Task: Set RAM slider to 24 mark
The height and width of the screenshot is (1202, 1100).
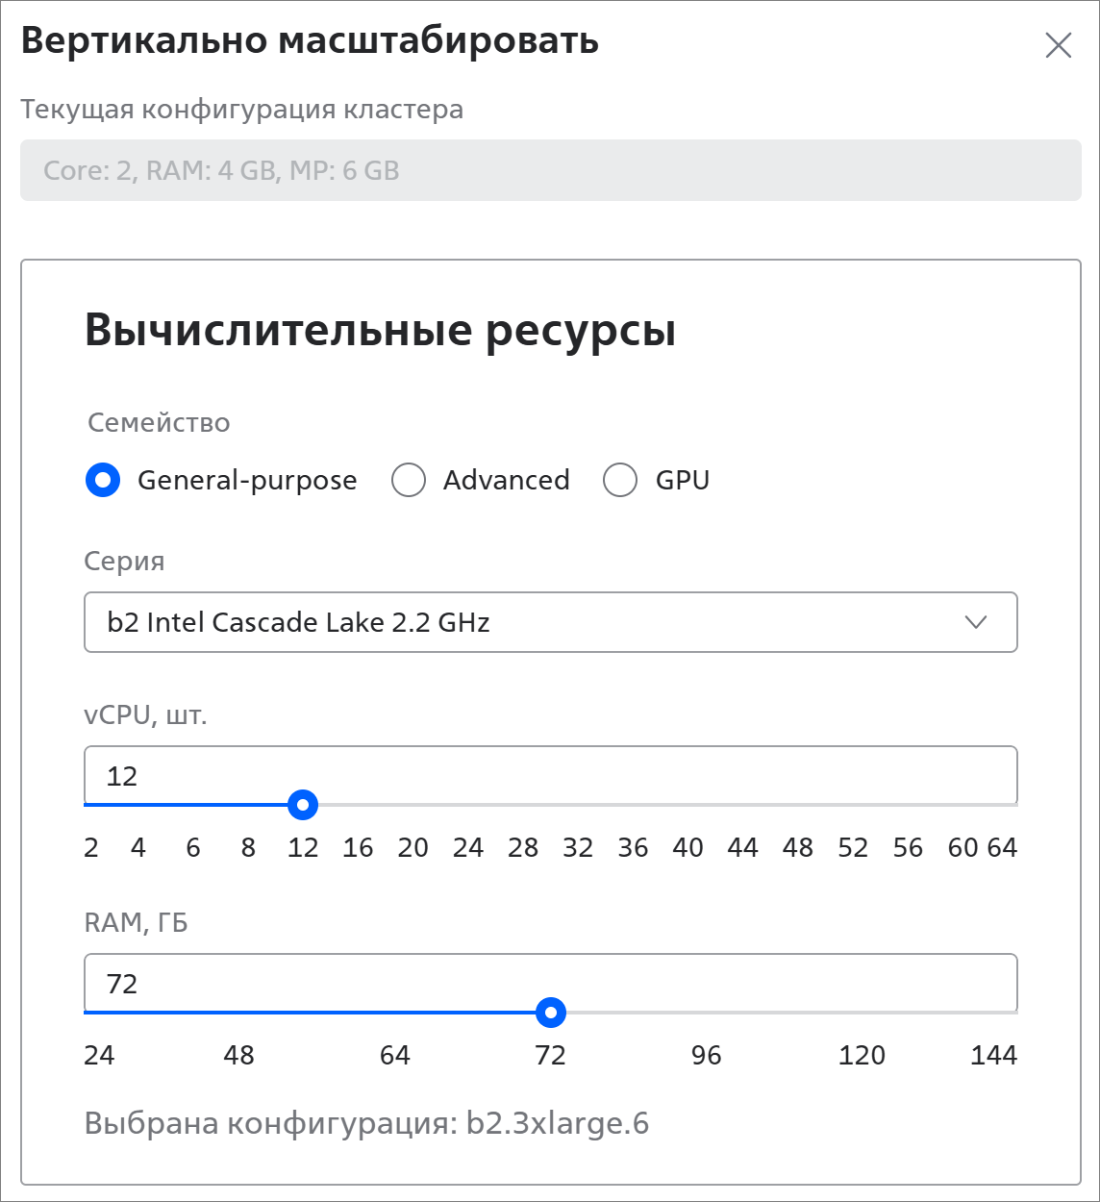Action: (x=87, y=1013)
